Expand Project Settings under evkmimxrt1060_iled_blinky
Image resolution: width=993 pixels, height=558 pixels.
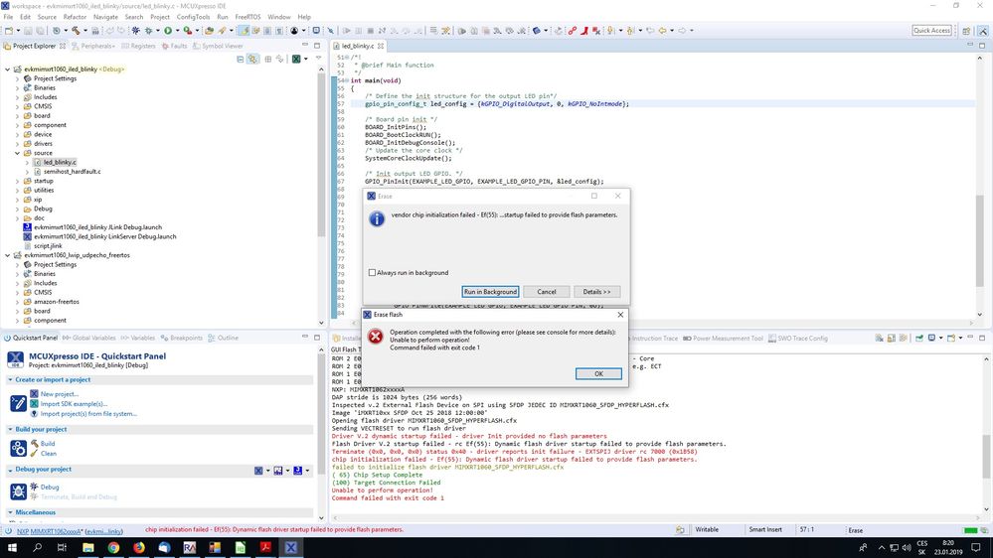(x=18, y=78)
